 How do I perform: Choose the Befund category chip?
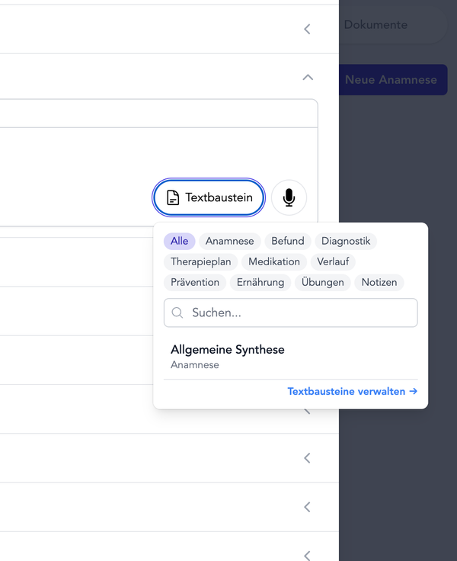[288, 241]
